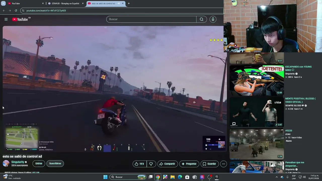The width and height of the screenshot is (322, 181).
Task: Open the purple app icon on taskbar
Action: click(x=202, y=177)
